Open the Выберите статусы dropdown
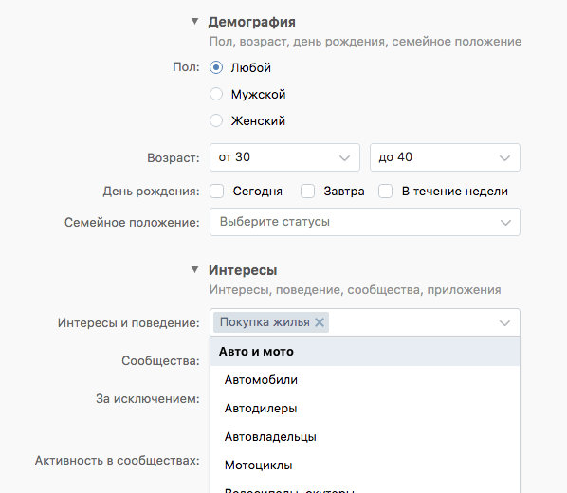567x493 pixels. [x=365, y=222]
